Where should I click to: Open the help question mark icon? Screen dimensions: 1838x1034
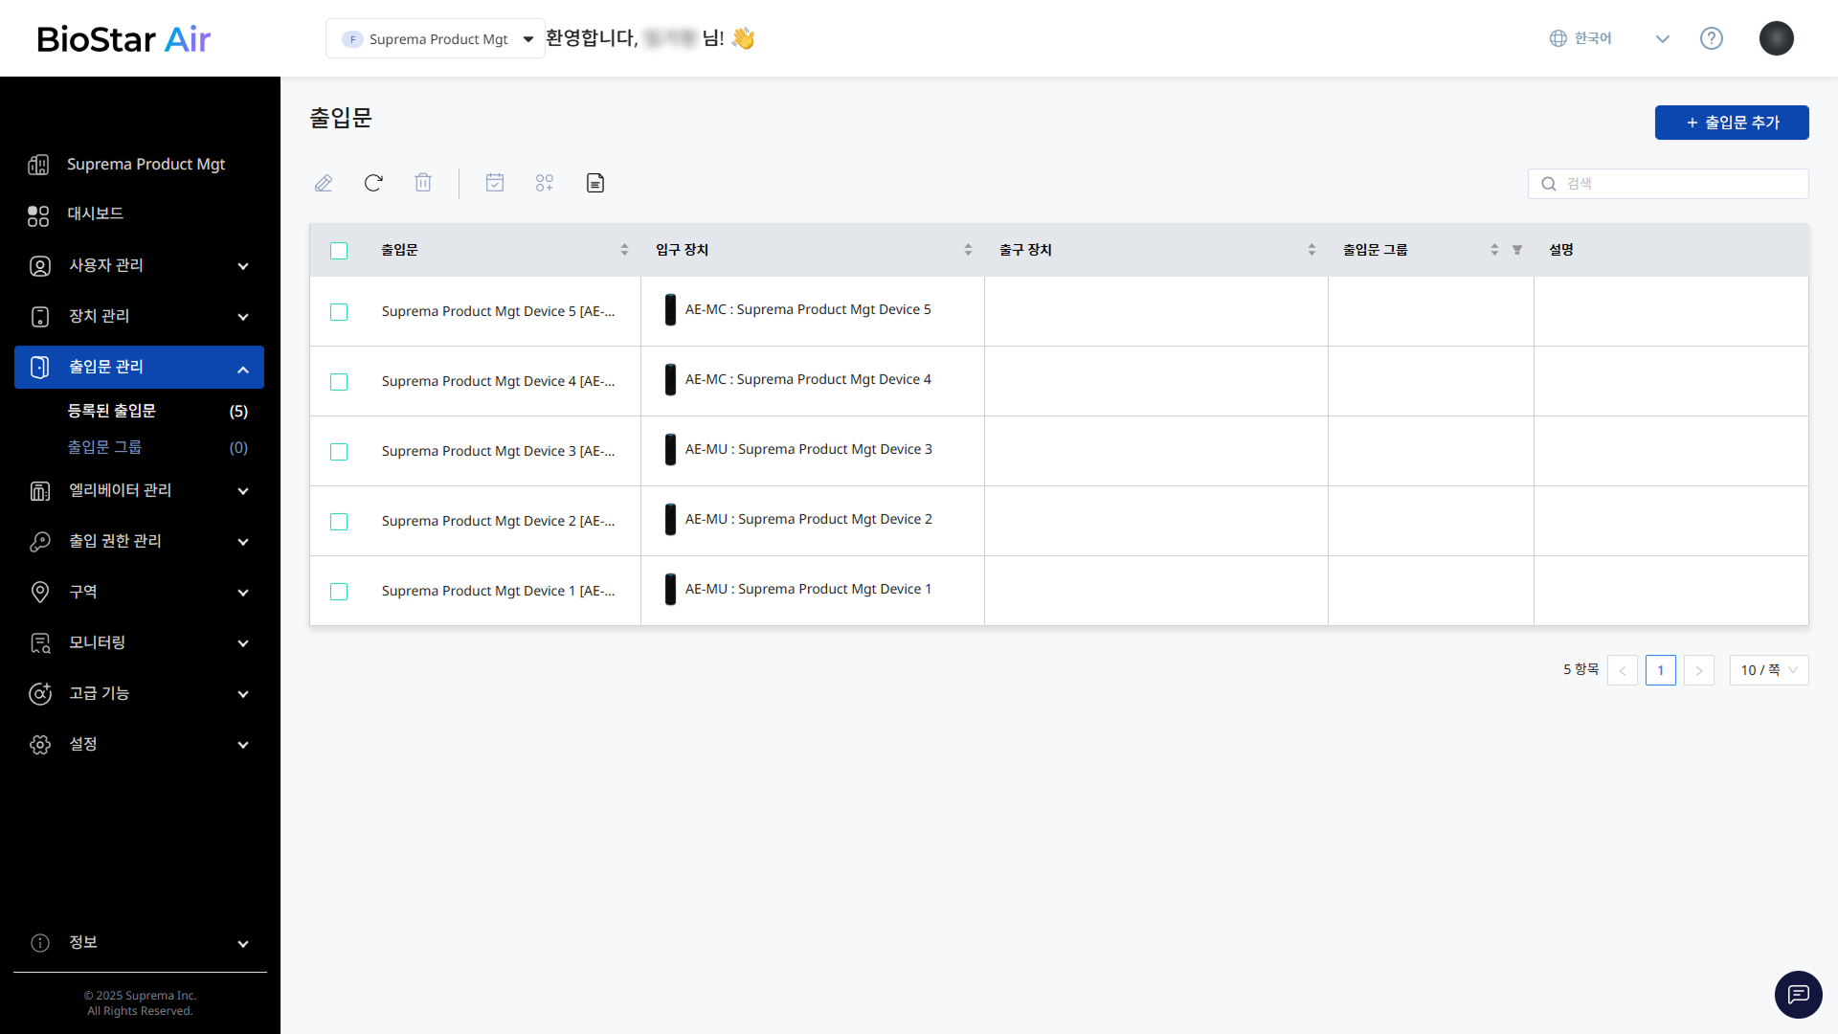click(1711, 38)
